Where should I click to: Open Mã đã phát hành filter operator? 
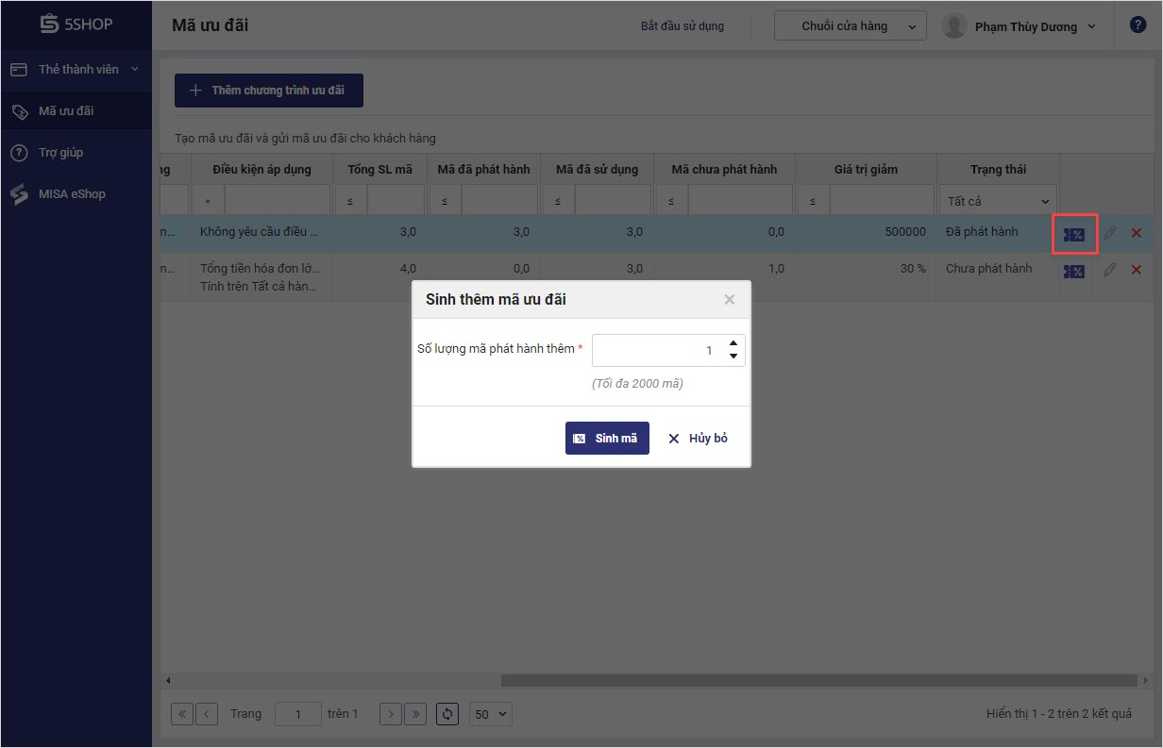(445, 201)
